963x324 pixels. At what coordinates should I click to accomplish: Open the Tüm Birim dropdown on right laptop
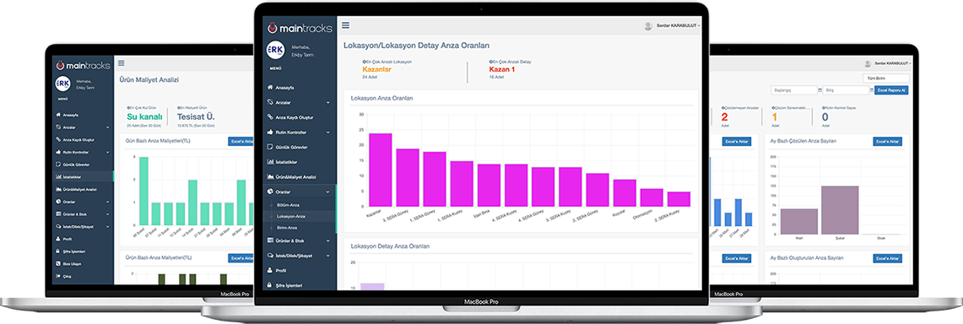pos(886,78)
